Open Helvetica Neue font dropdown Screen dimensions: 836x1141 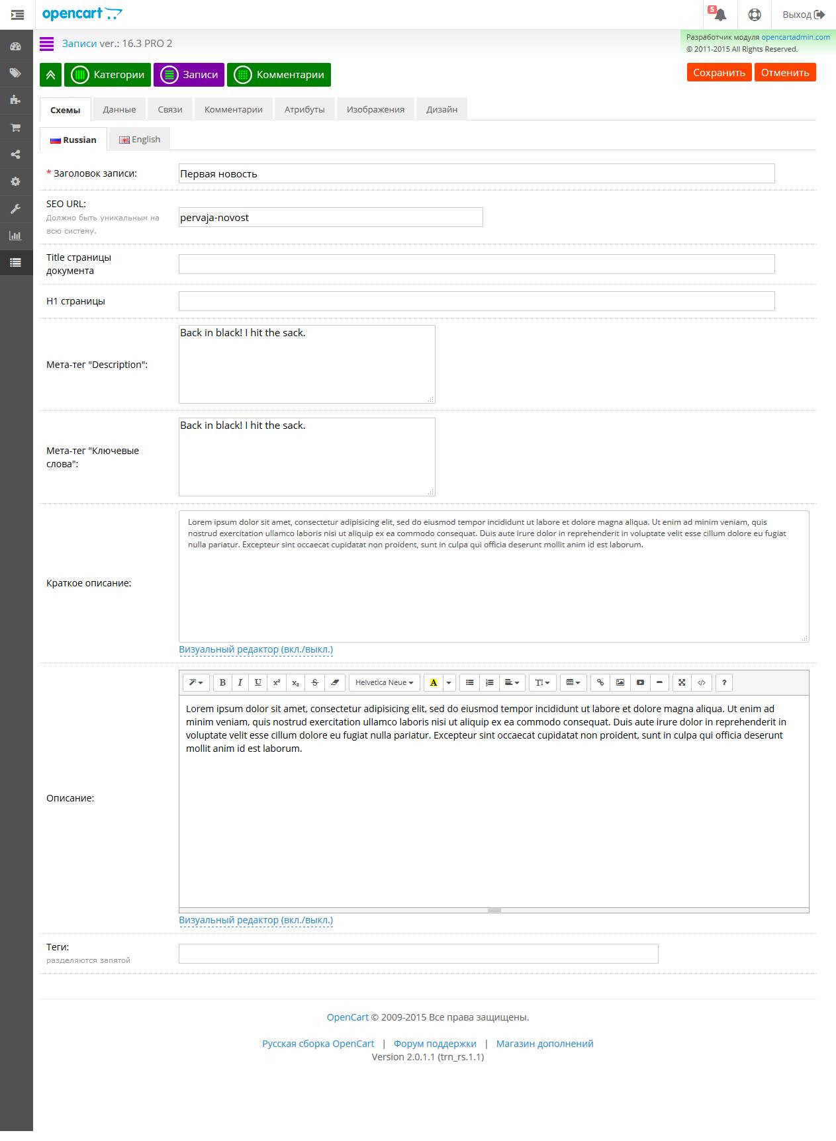(384, 682)
